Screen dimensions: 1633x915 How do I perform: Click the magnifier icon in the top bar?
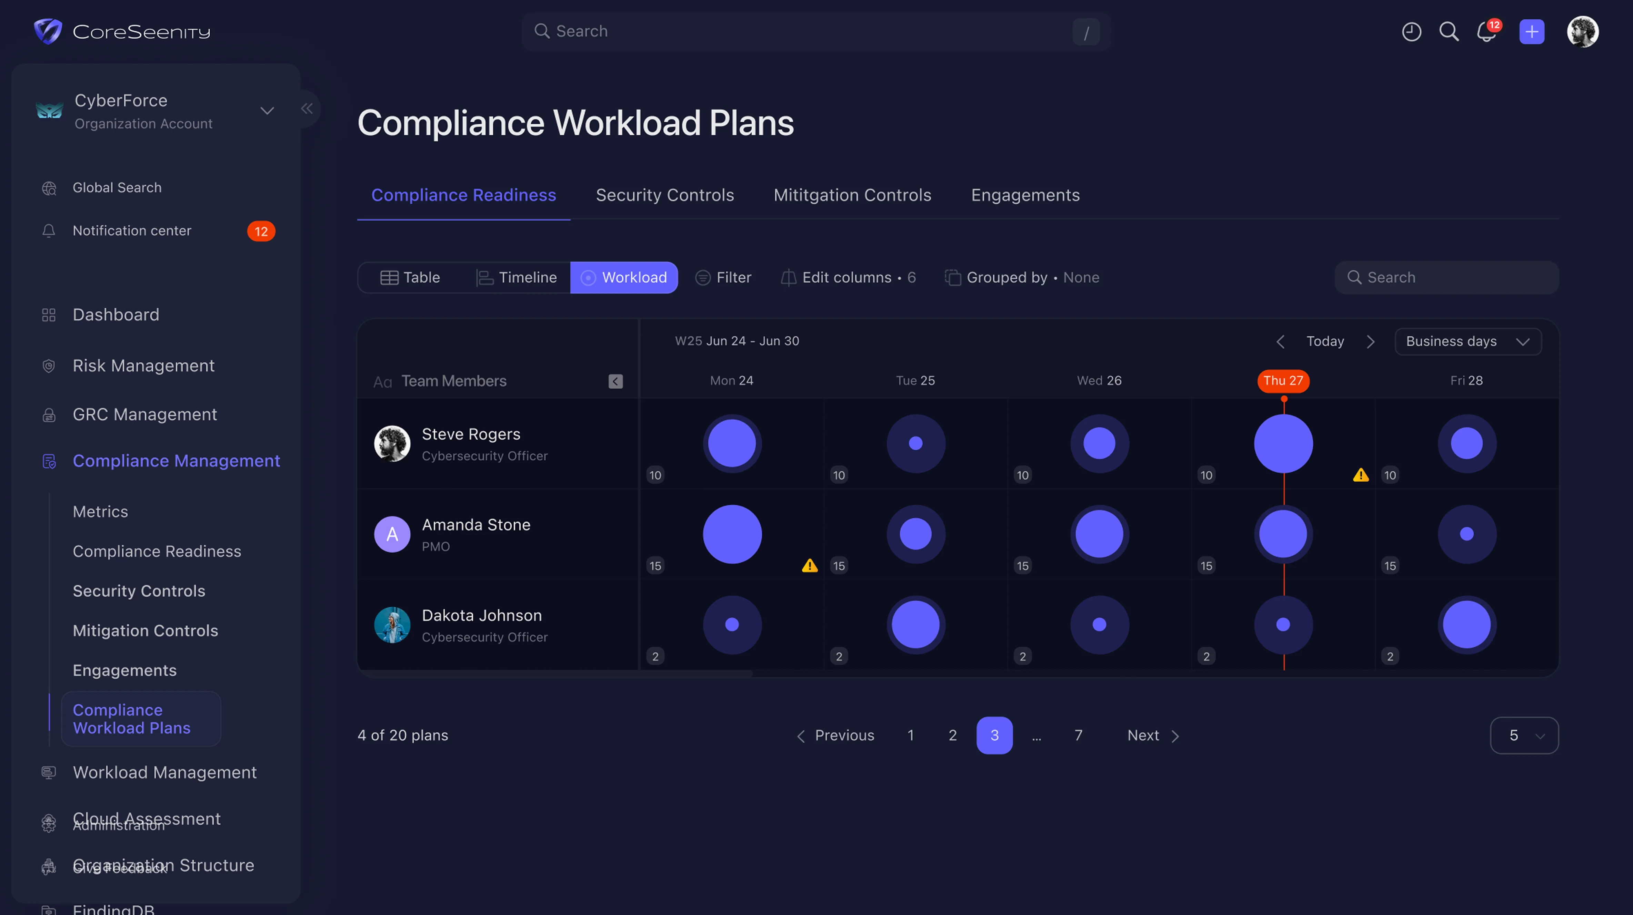1449,32
